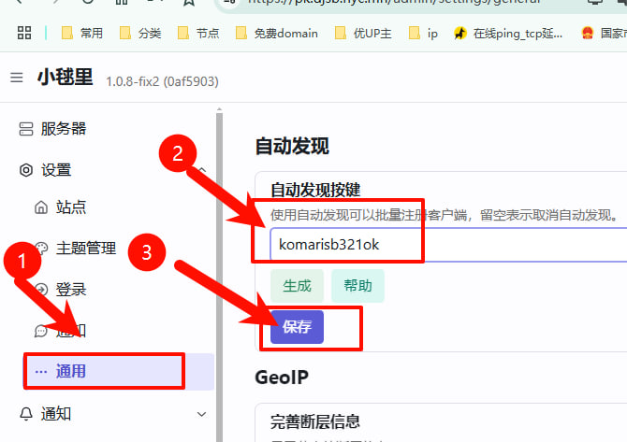The width and height of the screenshot is (627, 442).
Task: Open the 常用 bookmark folder
Action: 81,33
